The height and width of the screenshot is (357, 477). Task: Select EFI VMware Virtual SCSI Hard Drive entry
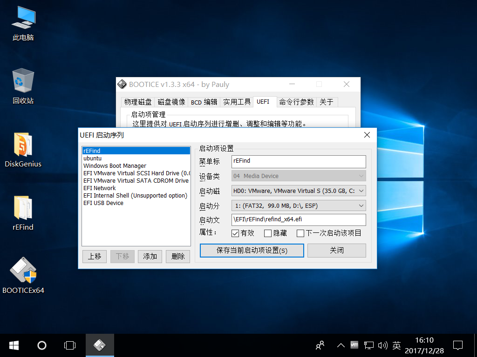point(136,173)
